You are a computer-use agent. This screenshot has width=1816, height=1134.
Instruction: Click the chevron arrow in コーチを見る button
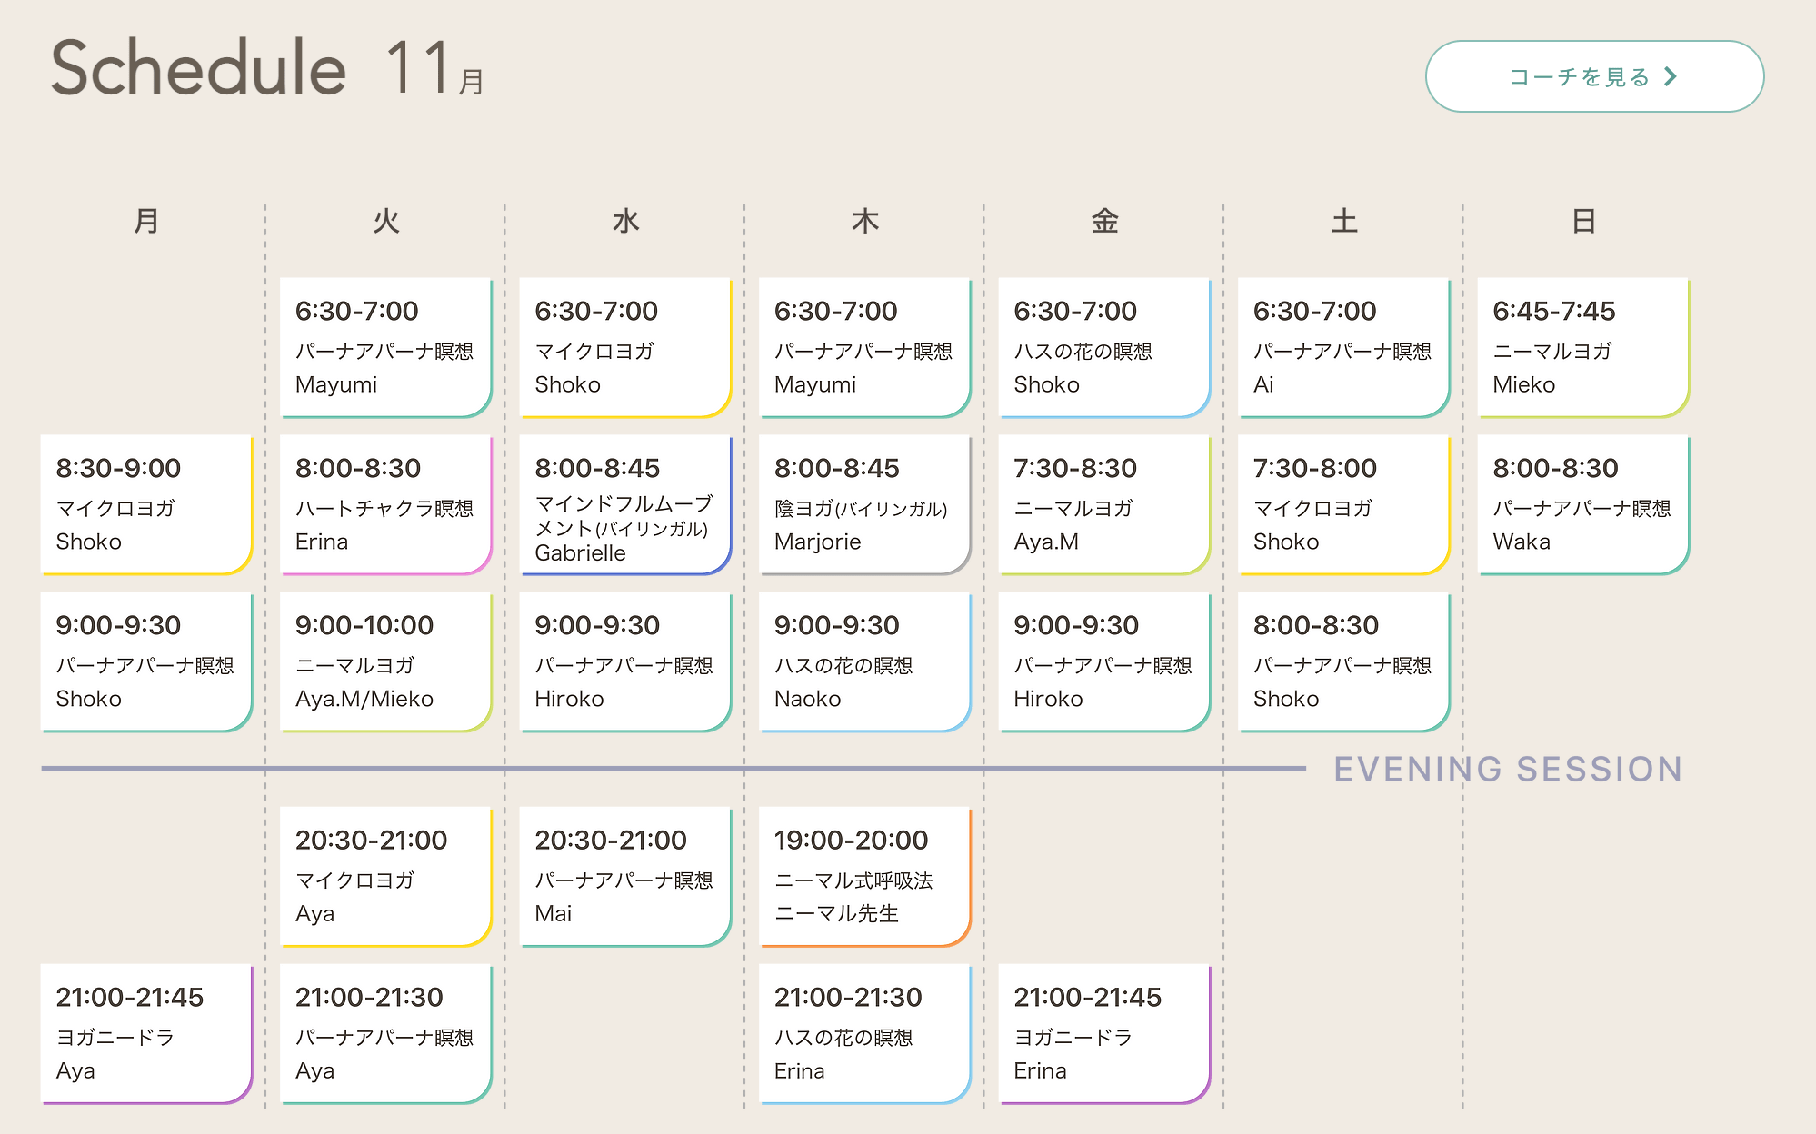click(1671, 76)
